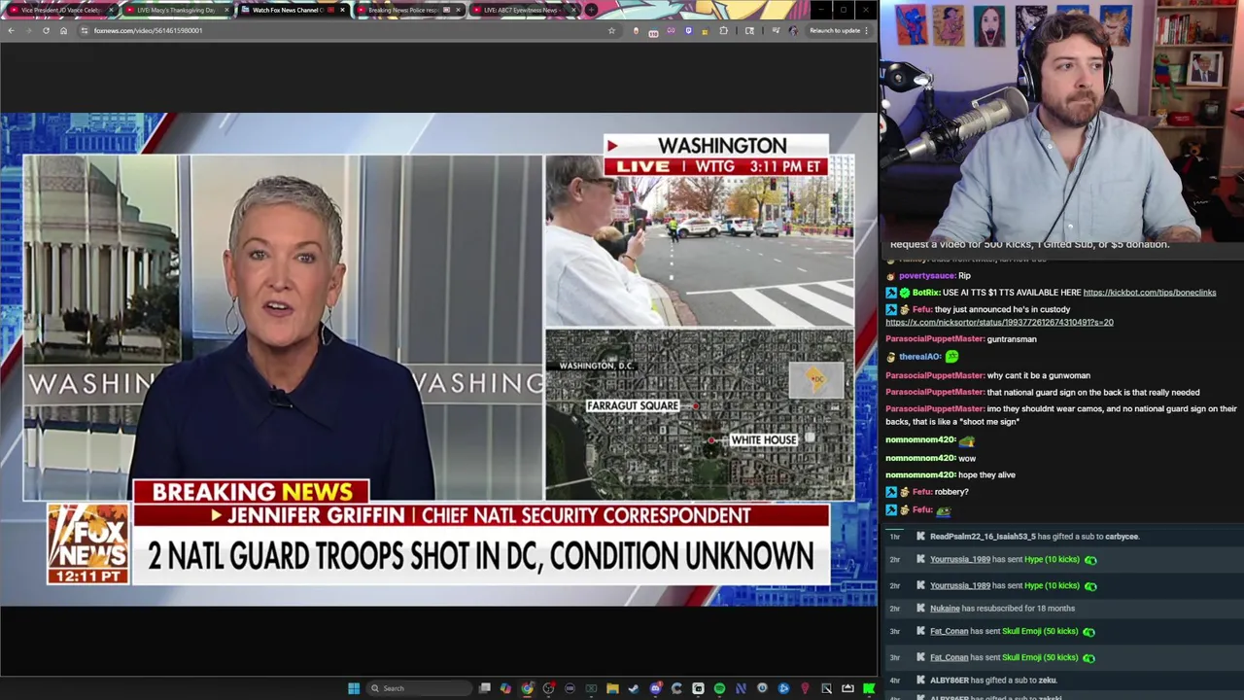Click the Fox News live video player
The image size is (1244, 700).
pyautogui.click(x=438, y=360)
